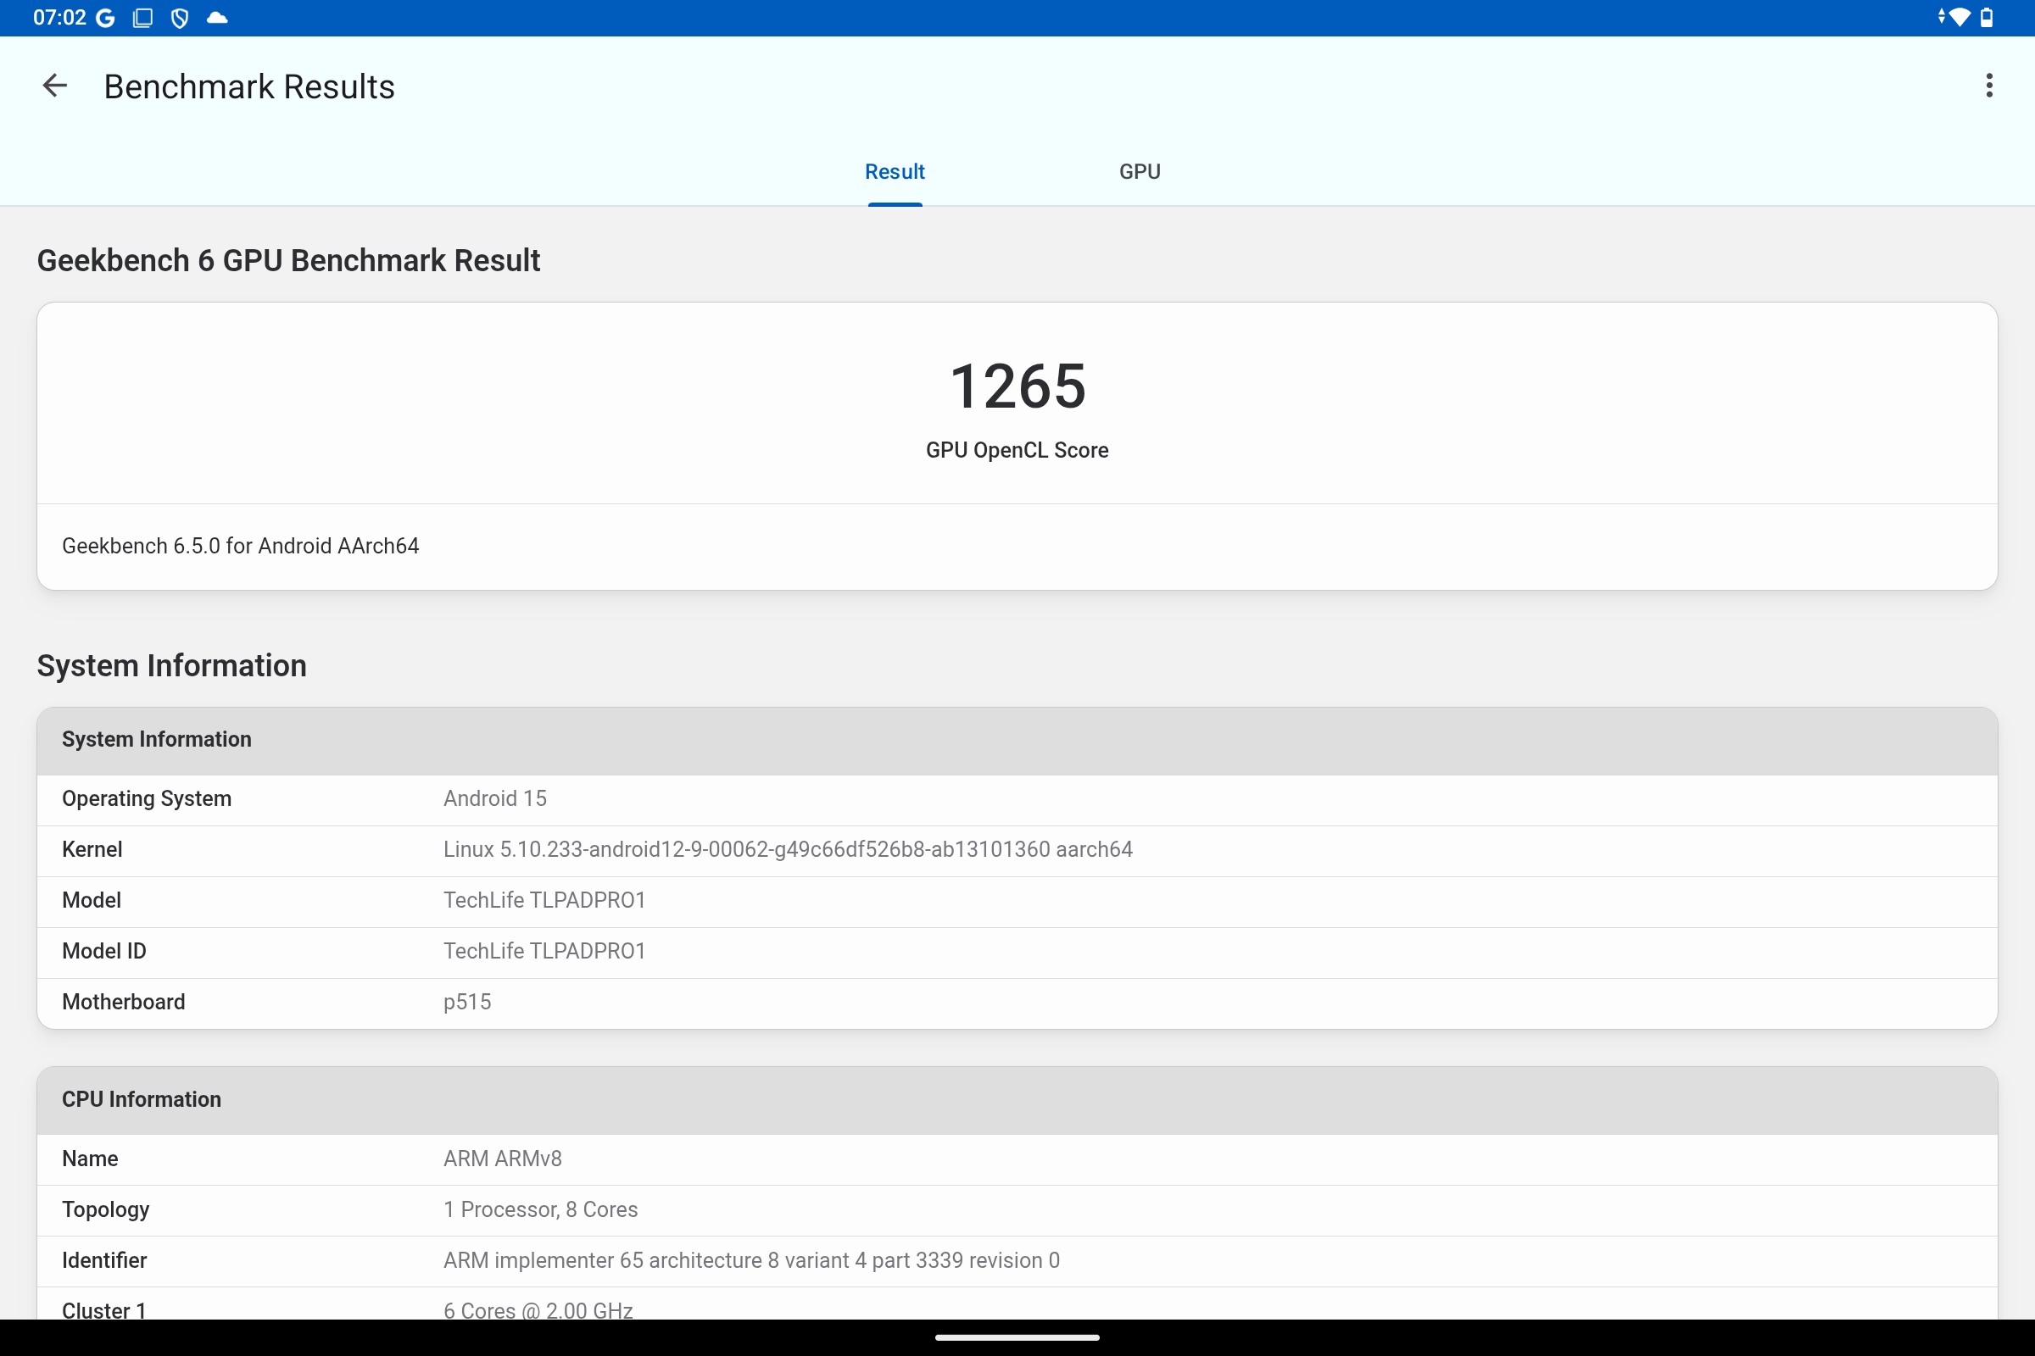This screenshot has width=2035, height=1356.
Task: Tap the CPU Identifier row
Action: [x=751, y=1260]
